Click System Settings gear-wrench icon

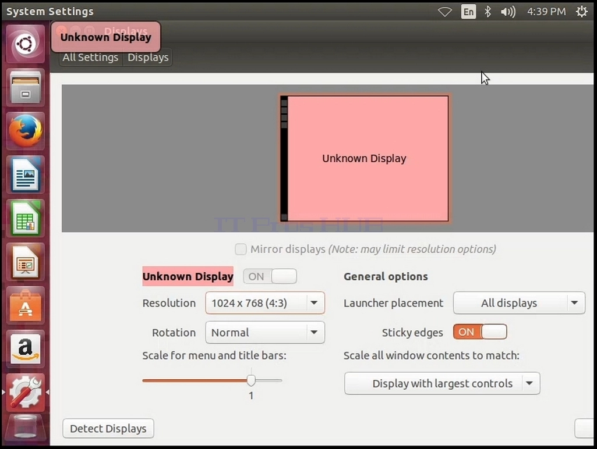click(x=25, y=393)
